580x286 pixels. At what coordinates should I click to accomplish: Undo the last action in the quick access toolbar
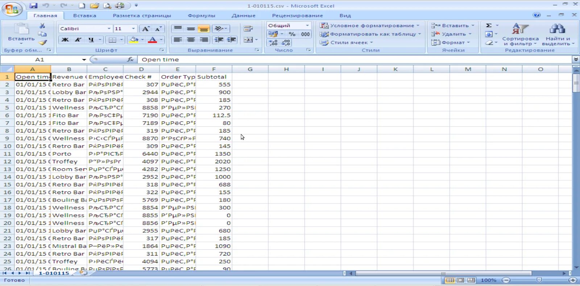(x=46, y=5)
